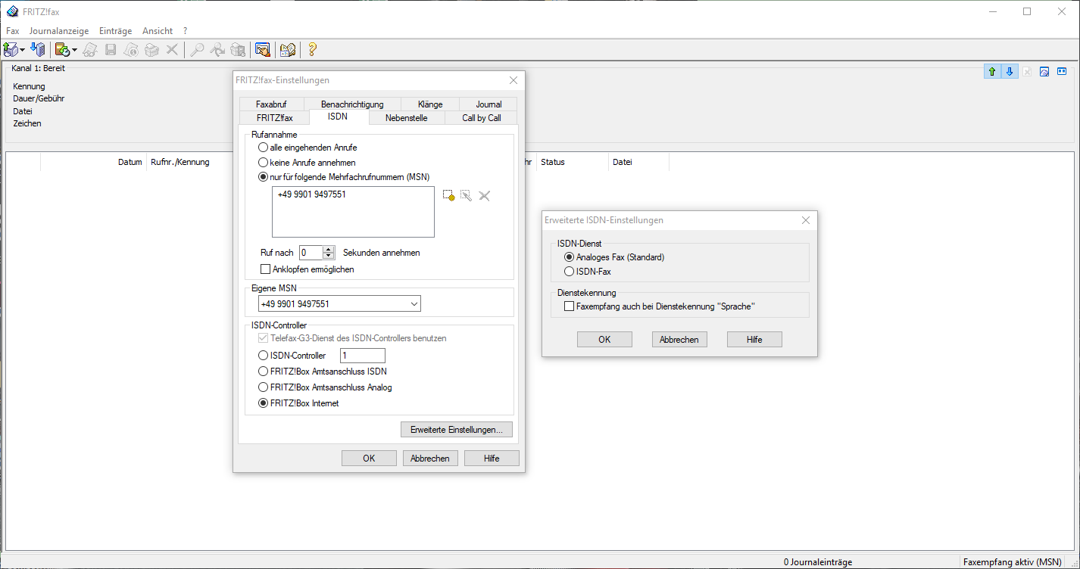1080x569 pixels.
Task: Click Abbrechen in FRITZ!fax-Einstellungen dialog
Action: [430, 459]
